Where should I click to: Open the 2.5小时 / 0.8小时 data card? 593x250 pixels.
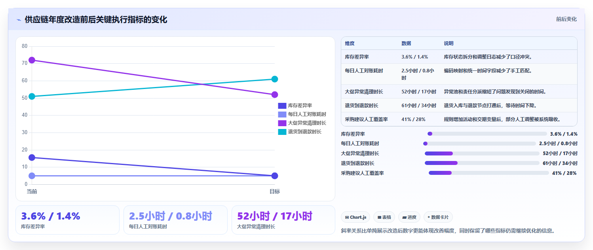click(x=175, y=220)
